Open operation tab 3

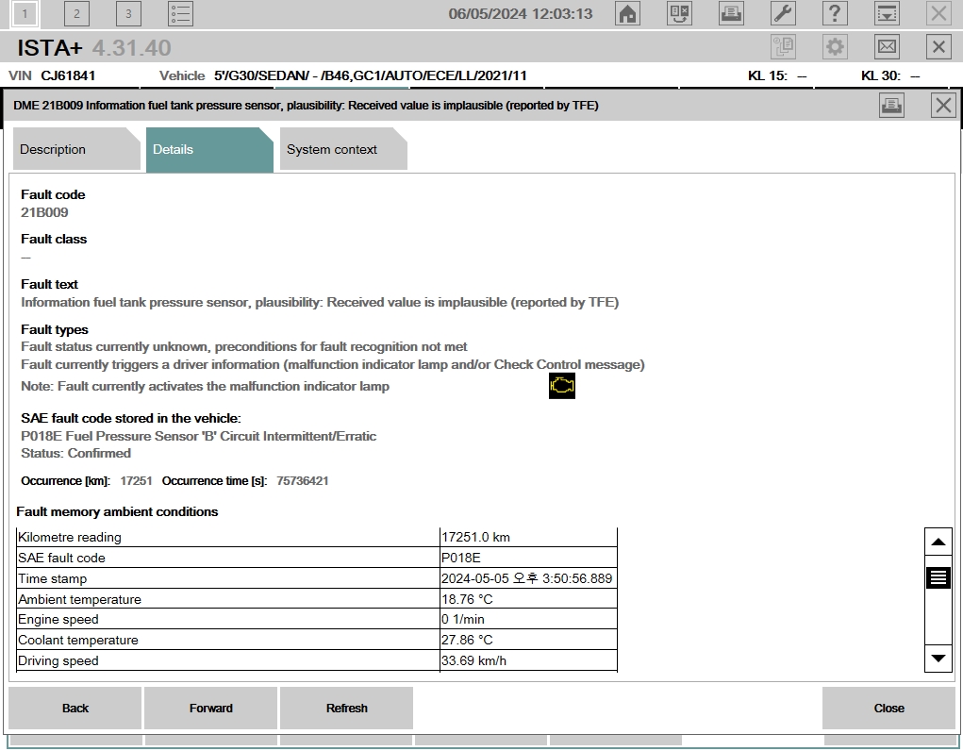coord(128,13)
